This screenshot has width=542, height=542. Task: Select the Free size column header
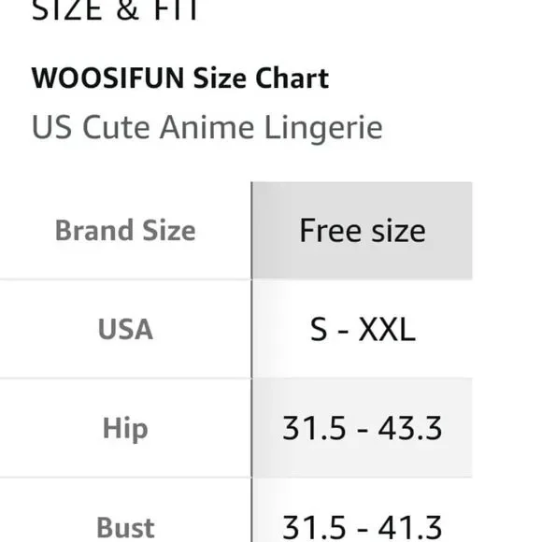tap(362, 230)
